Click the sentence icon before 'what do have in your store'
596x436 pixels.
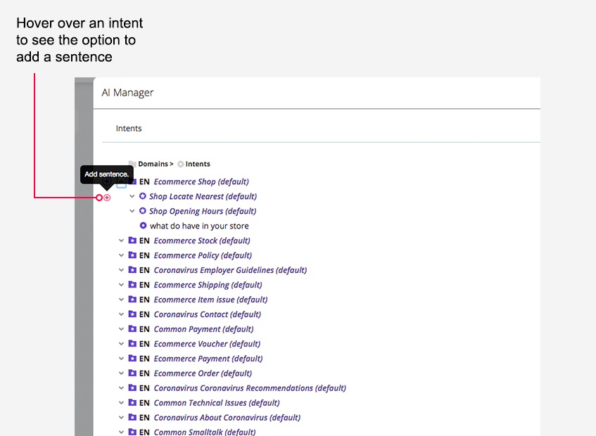click(143, 226)
